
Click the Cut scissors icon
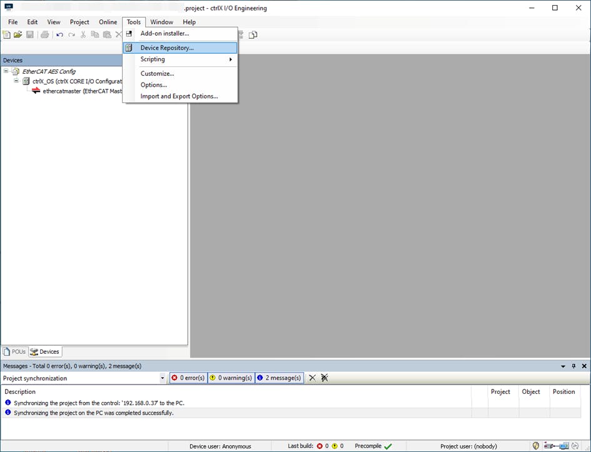83,34
